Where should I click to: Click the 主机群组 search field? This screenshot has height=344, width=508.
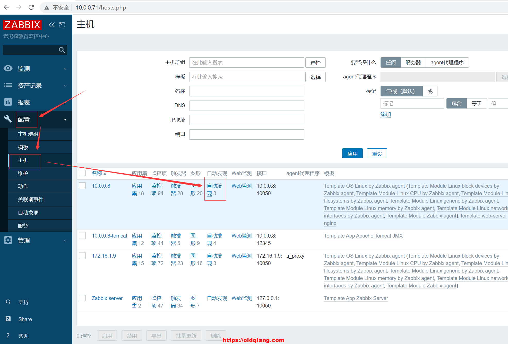pyautogui.click(x=247, y=62)
